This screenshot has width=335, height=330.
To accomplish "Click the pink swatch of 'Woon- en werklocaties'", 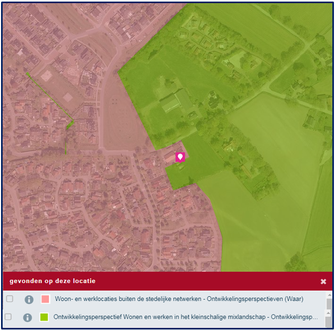I will [45, 299].
